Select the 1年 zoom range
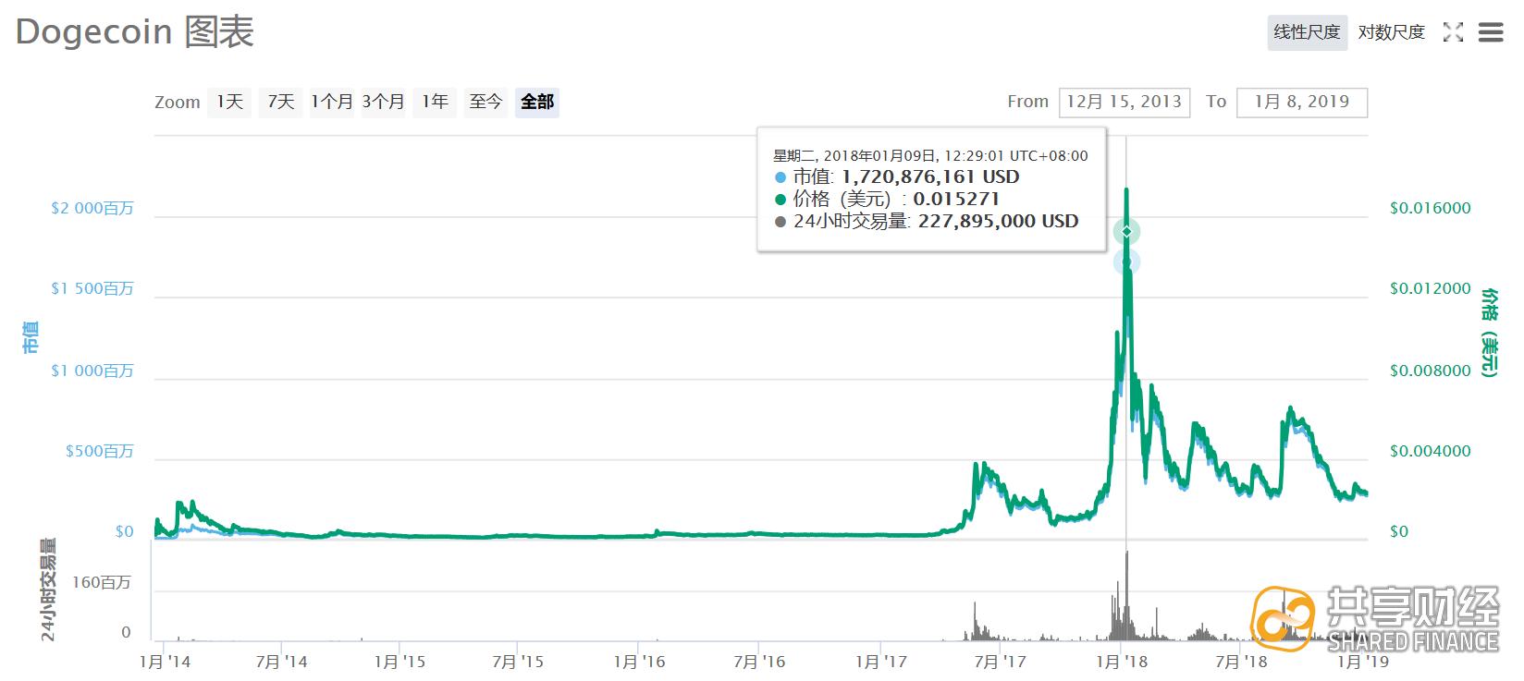 [x=435, y=102]
